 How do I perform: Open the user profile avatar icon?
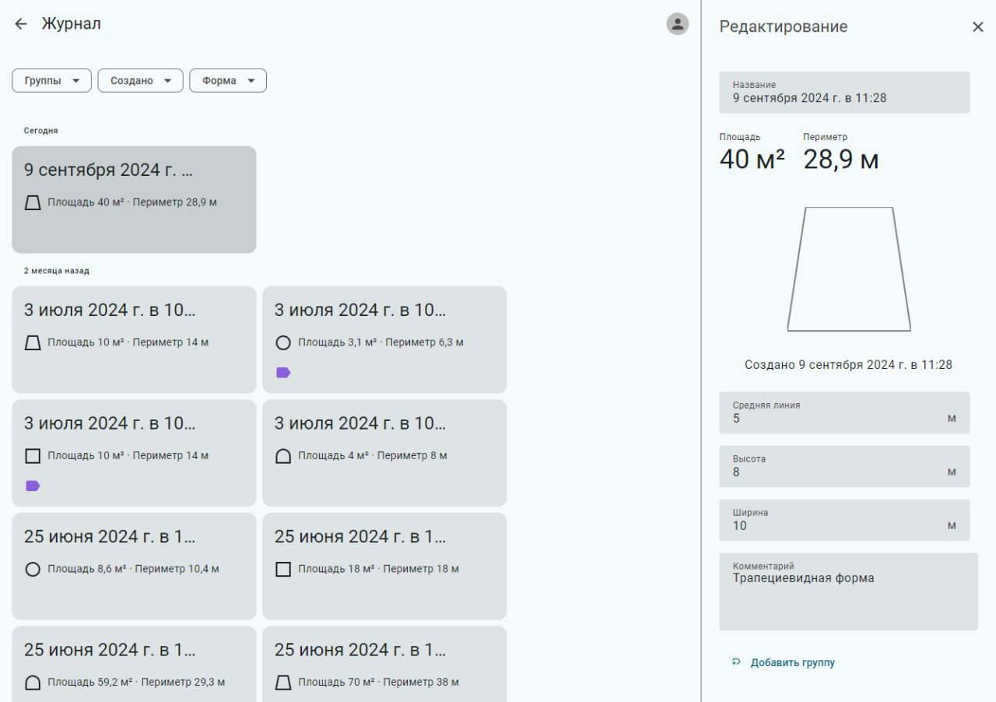tap(677, 24)
